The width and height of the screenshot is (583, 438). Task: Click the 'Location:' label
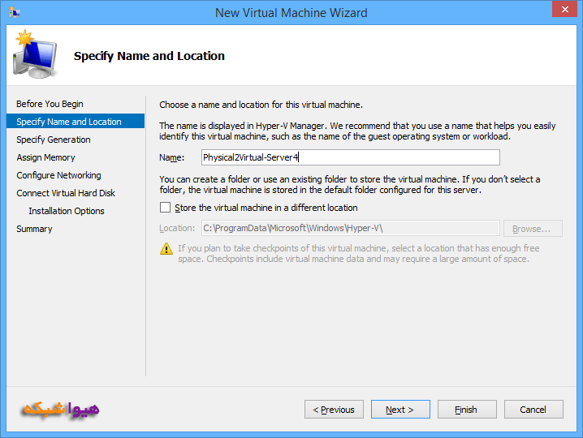pos(177,228)
